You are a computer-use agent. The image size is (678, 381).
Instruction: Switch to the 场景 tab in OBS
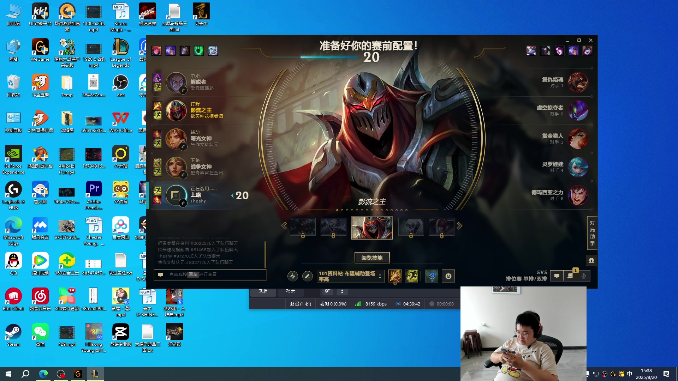291,291
